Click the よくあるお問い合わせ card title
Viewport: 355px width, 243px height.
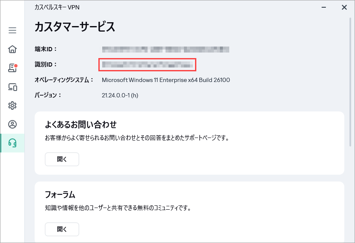coord(81,124)
